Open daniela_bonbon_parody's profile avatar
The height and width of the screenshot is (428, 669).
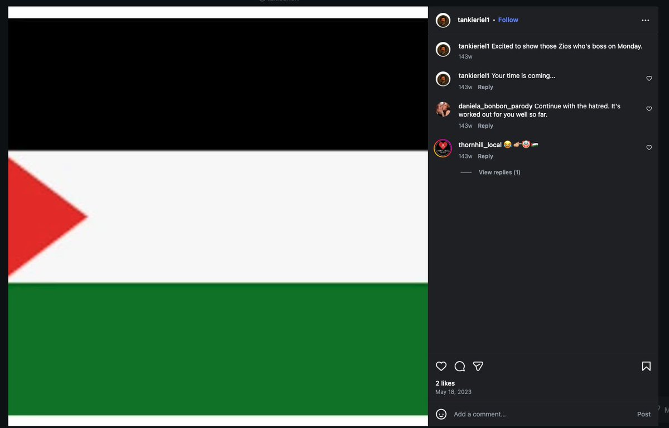(443, 110)
